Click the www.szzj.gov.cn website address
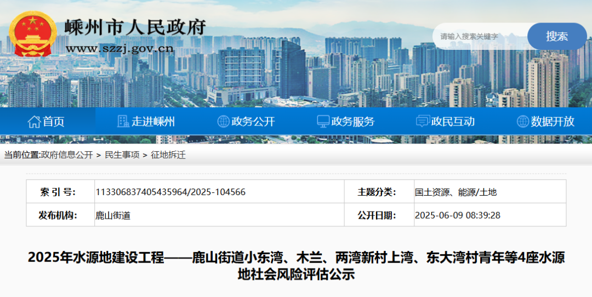 (x=119, y=49)
